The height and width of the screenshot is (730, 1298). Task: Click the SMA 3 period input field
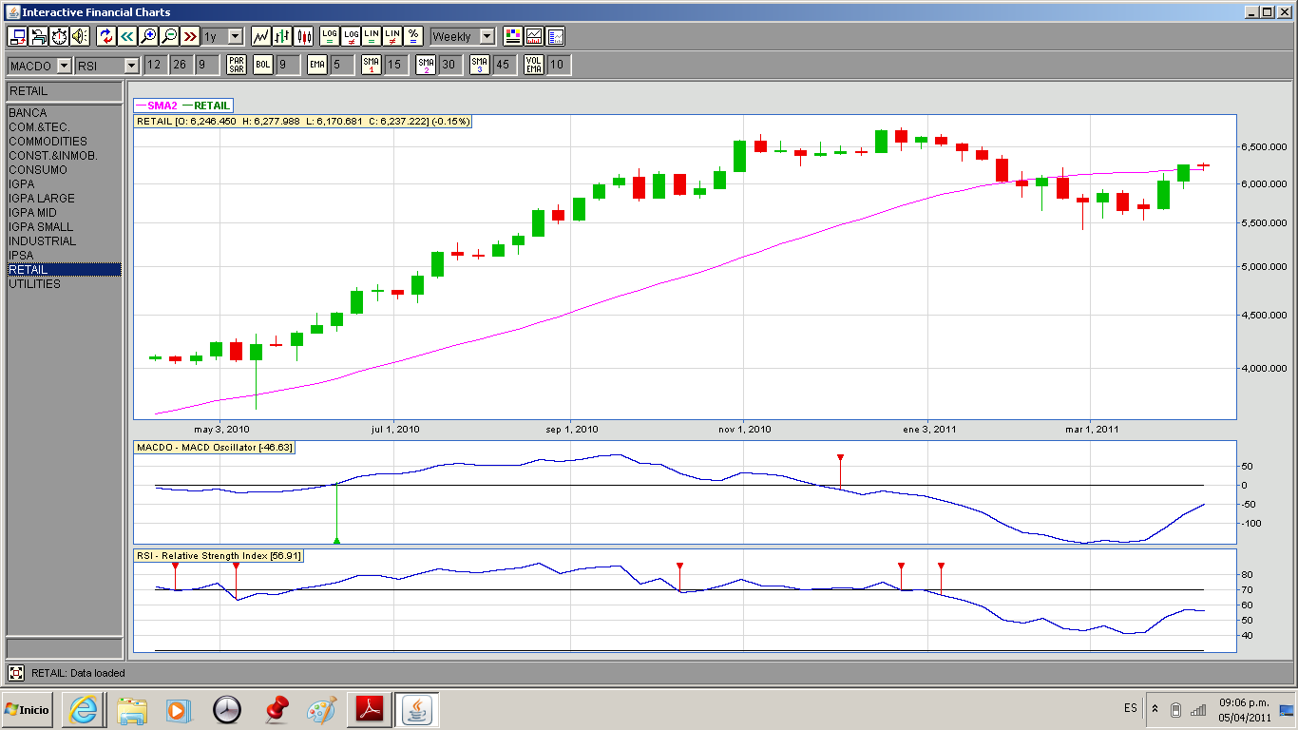[504, 65]
